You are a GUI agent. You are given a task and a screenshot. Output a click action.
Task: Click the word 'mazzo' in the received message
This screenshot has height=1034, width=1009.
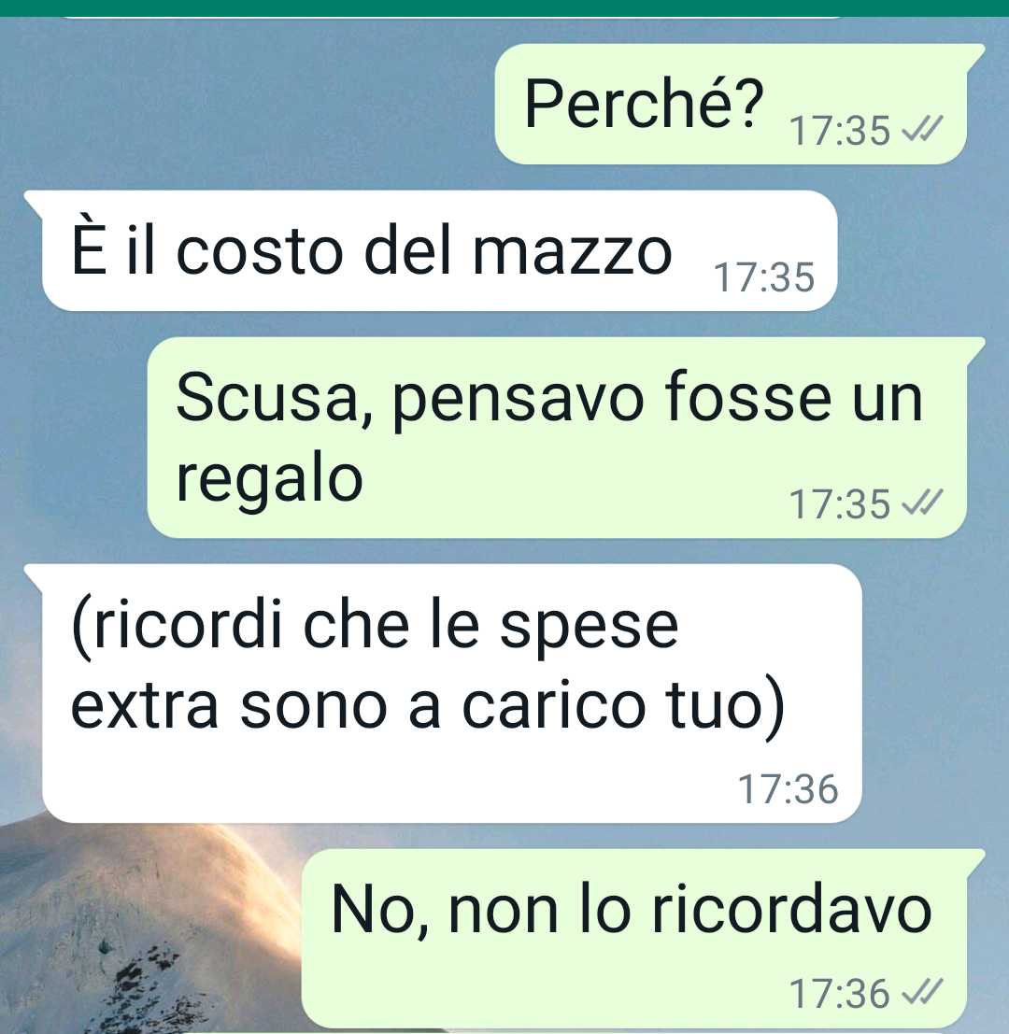[x=573, y=252]
